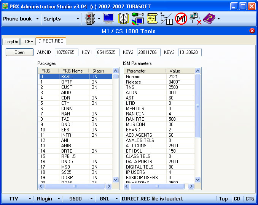
Task: Open the 9600 baud rate dropdown
Action: click(x=91, y=199)
